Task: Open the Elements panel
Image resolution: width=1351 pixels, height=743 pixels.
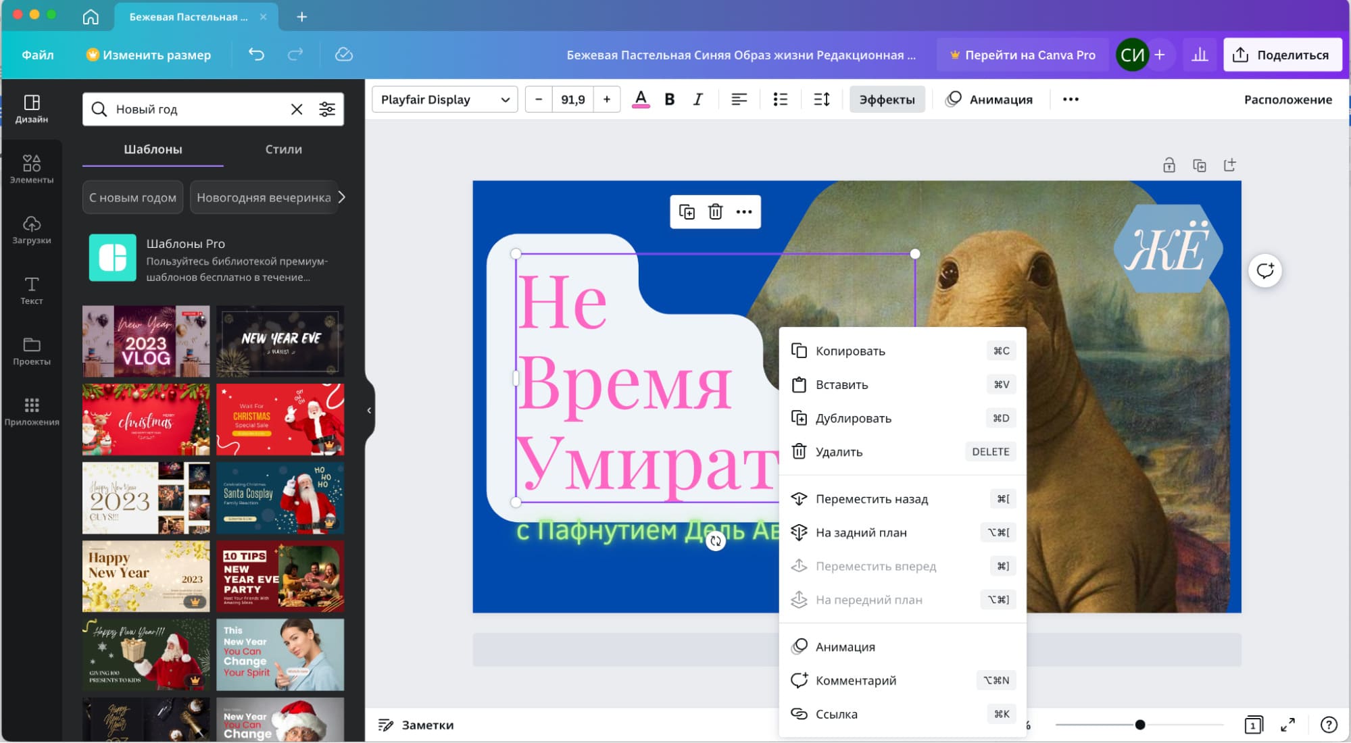Action: tap(32, 169)
